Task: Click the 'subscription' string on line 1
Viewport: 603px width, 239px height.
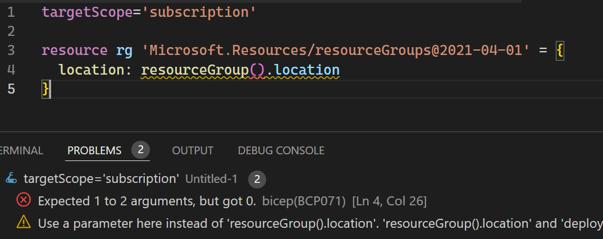Action: (x=203, y=12)
